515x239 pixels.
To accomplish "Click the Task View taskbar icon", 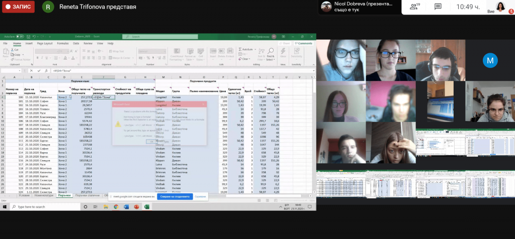I will [96, 207].
